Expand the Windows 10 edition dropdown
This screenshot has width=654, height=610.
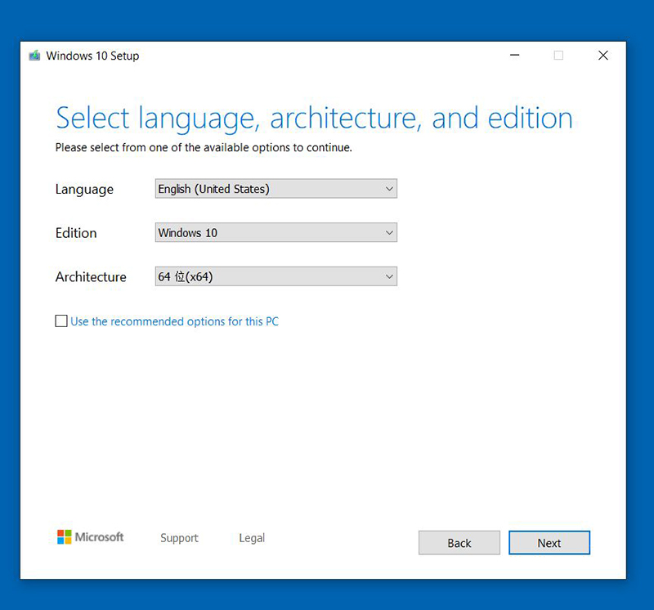275,233
